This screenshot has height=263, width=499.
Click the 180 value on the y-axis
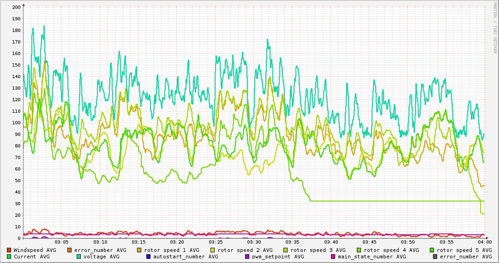point(16,31)
